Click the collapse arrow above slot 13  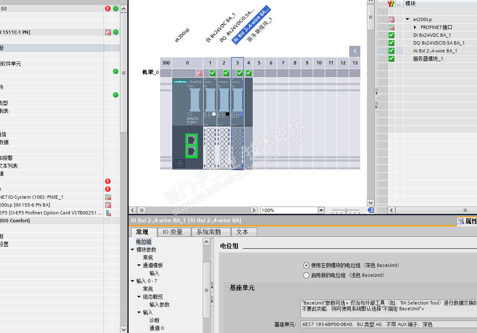coord(355,51)
